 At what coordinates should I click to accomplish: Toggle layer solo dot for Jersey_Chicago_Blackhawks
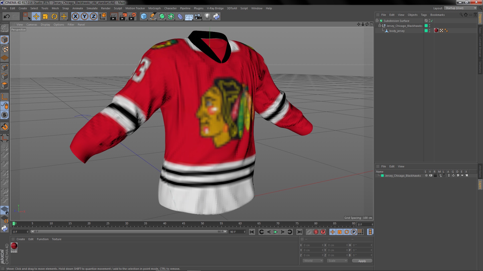[x=426, y=176]
